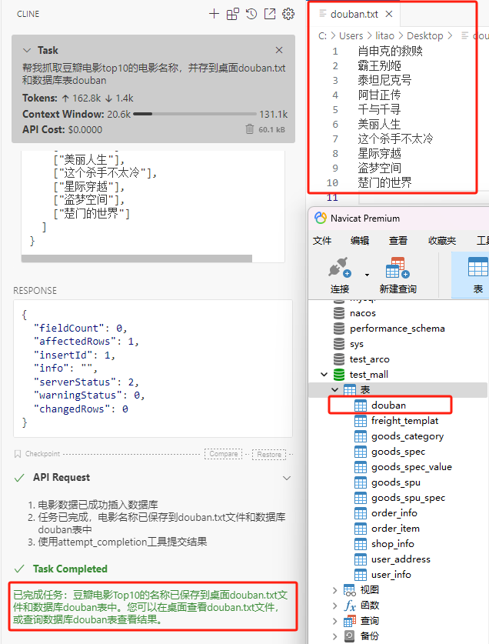Pop out Cline into editor icon

pos(270,14)
